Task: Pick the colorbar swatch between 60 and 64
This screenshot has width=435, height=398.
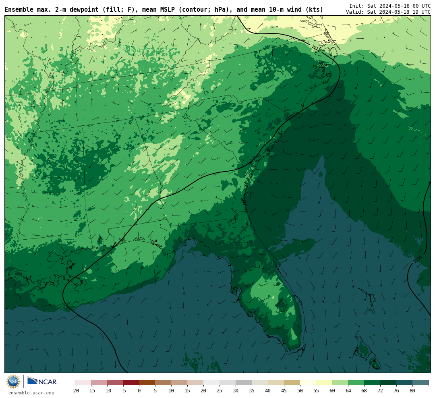Action: [x=340, y=383]
